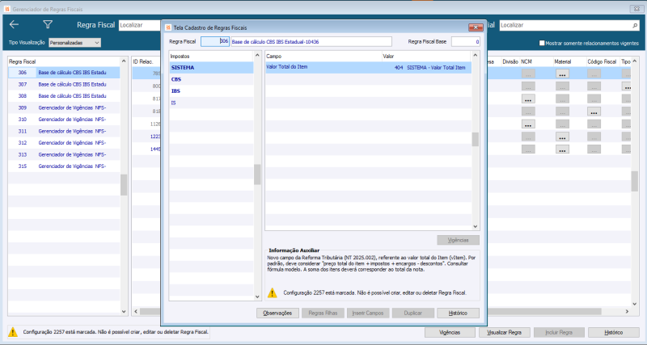The width and height of the screenshot is (647, 345).
Task: Click the dialog's Histórico button
Action: tap(458, 313)
